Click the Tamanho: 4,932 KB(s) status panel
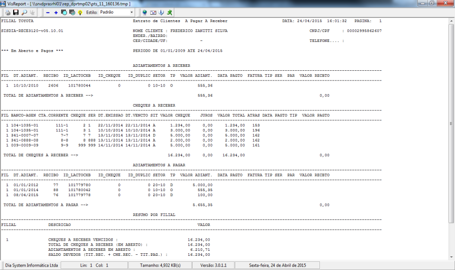The width and height of the screenshot is (455, 270). coord(160,265)
